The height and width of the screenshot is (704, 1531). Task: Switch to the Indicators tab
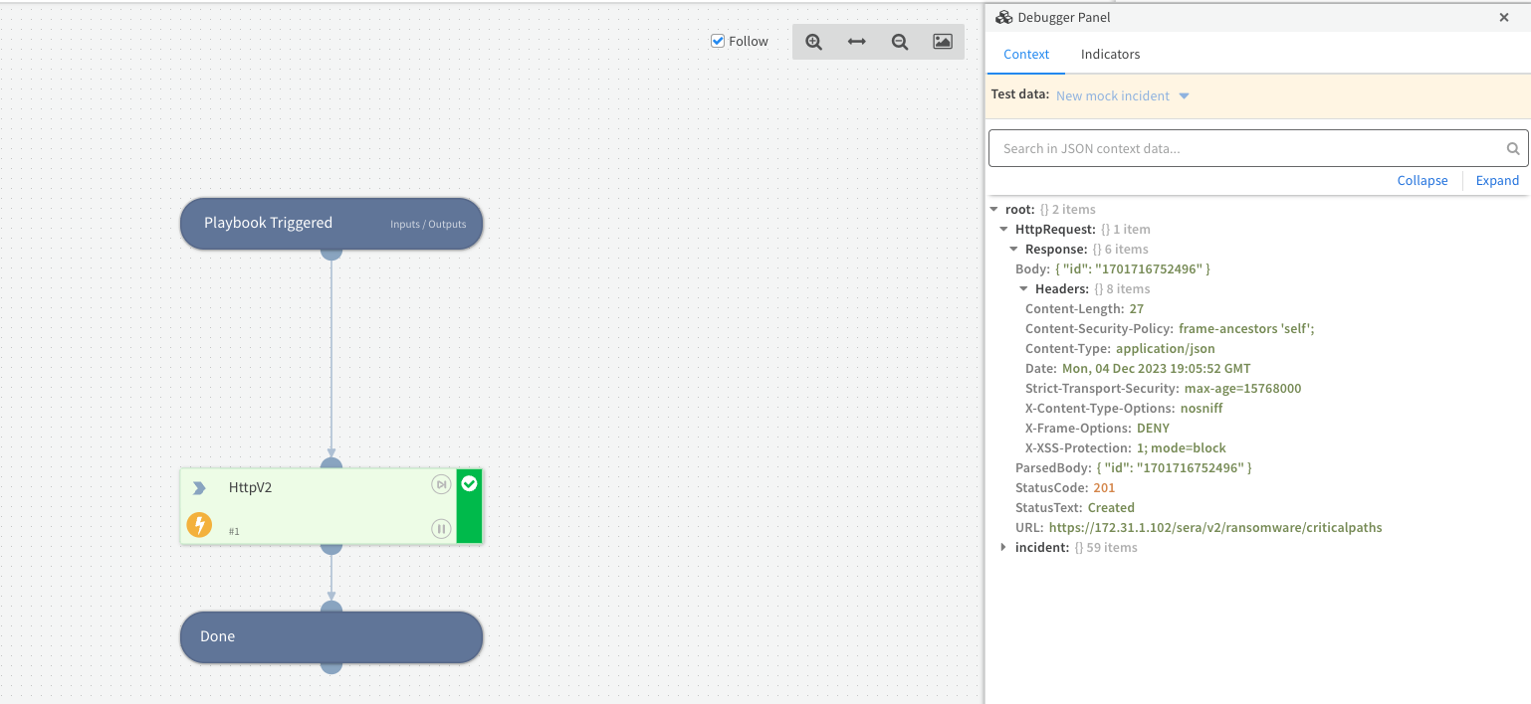point(1110,54)
